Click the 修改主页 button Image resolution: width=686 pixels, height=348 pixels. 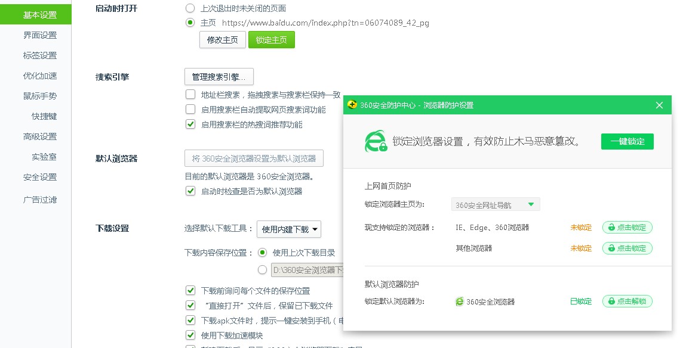[x=222, y=39]
